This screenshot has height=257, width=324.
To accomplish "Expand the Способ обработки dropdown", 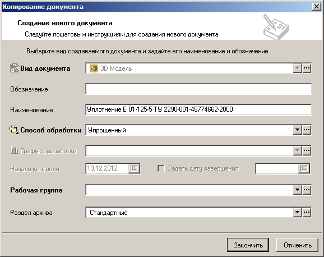I will (x=297, y=130).
